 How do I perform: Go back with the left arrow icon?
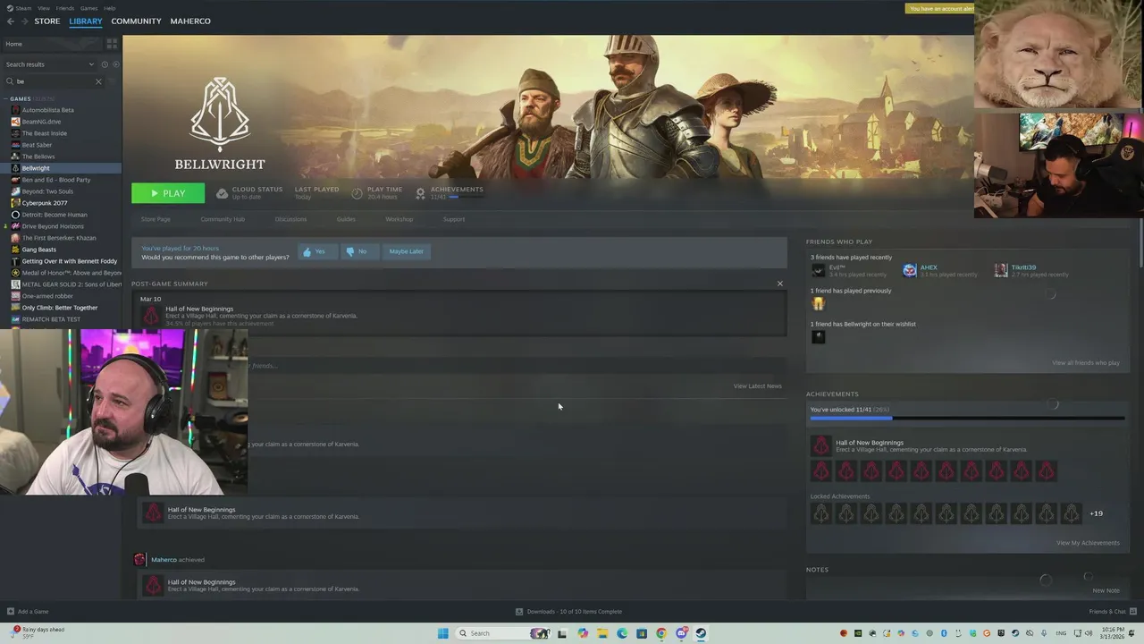(x=11, y=21)
